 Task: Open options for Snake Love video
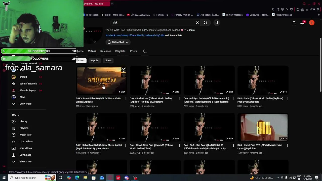[180, 99]
